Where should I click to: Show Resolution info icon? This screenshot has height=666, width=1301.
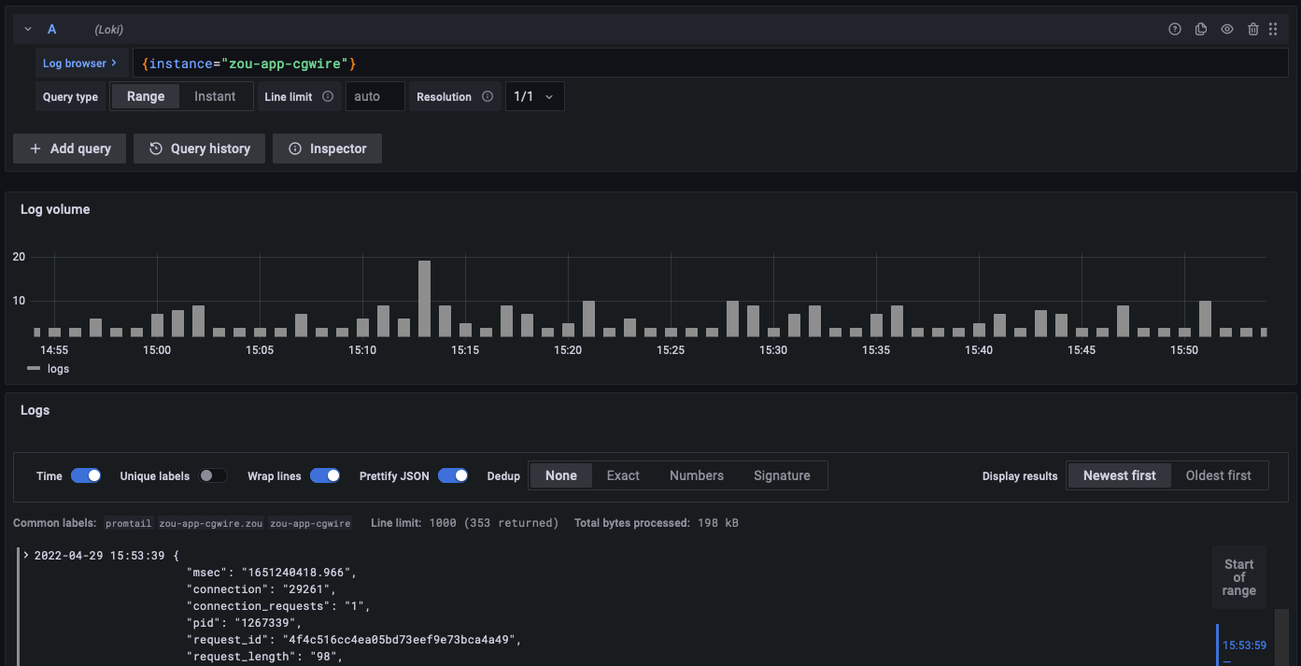(488, 96)
